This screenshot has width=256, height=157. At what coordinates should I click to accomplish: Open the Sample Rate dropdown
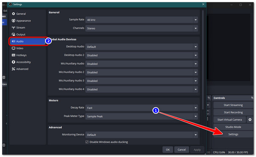pos(142,20)
